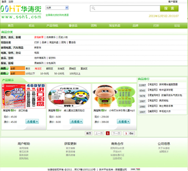Open the top-ranked item with 11987 count

(x=162, y=85)
